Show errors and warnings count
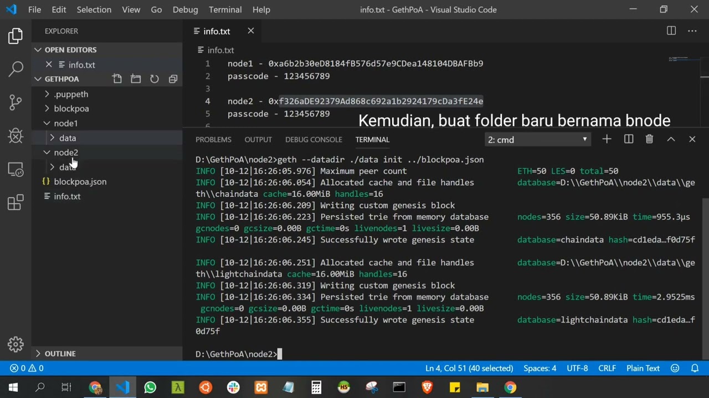 pos(26,368)
